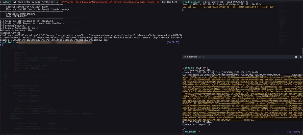Image resolution: width=303 pixels, height=135 pixels.
Task: Open dropdown arrow next to '3: kali@kali:~'
Action: 203,57
